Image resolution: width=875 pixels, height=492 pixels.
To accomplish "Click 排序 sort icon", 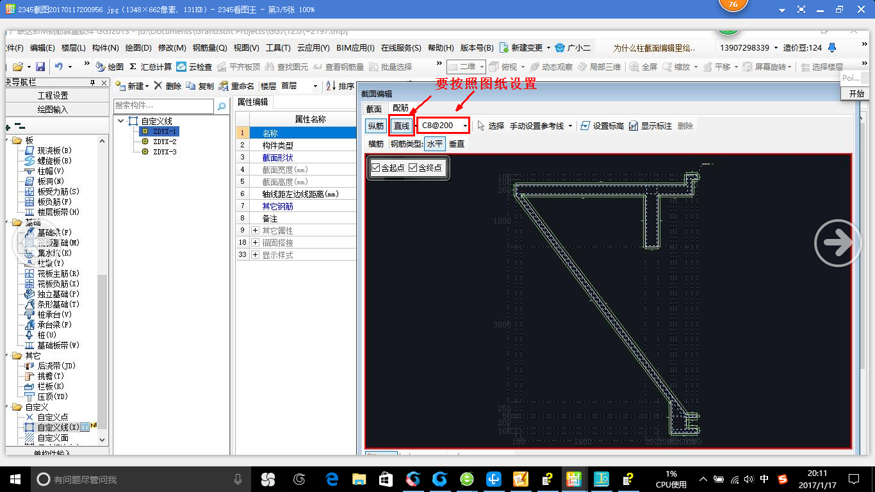I will 331,86.
